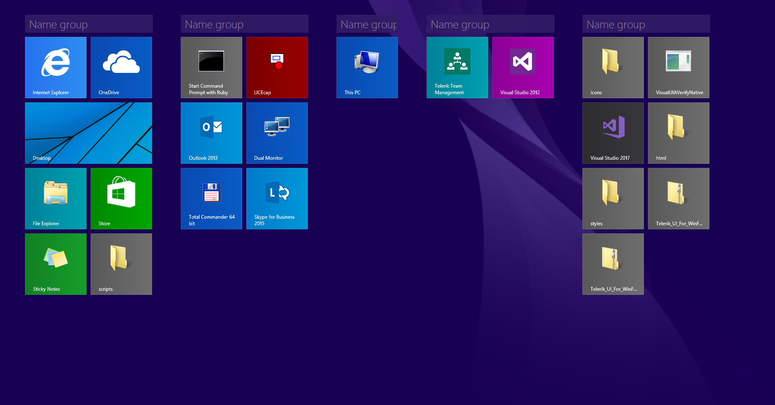
Task: Edit the Name group header above This PC
Action: click(367, 24)
